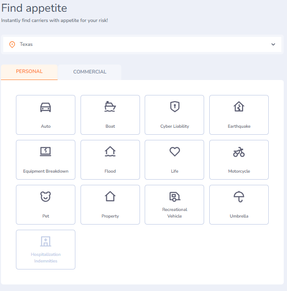
Task: Select the Boat ship icon
Action: pyautogui.click(x=110, y=107)
